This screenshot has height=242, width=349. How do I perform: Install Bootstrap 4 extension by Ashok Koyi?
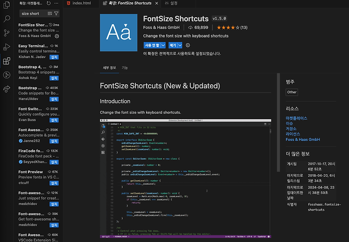click(x=54, y=78)
